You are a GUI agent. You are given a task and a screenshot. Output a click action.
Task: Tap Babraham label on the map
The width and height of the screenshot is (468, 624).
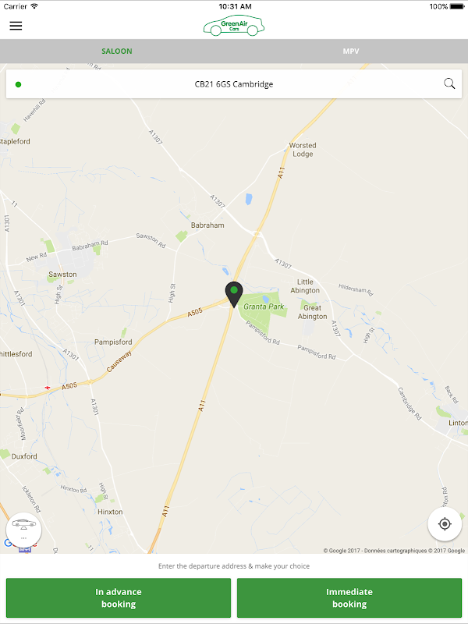207,225
